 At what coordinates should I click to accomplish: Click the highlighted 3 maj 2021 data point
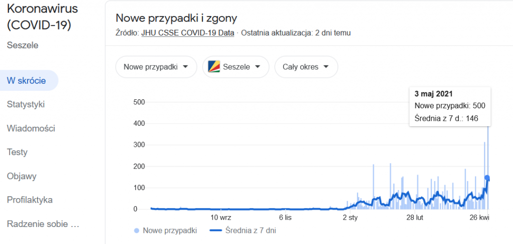click(x=487, y=178)
